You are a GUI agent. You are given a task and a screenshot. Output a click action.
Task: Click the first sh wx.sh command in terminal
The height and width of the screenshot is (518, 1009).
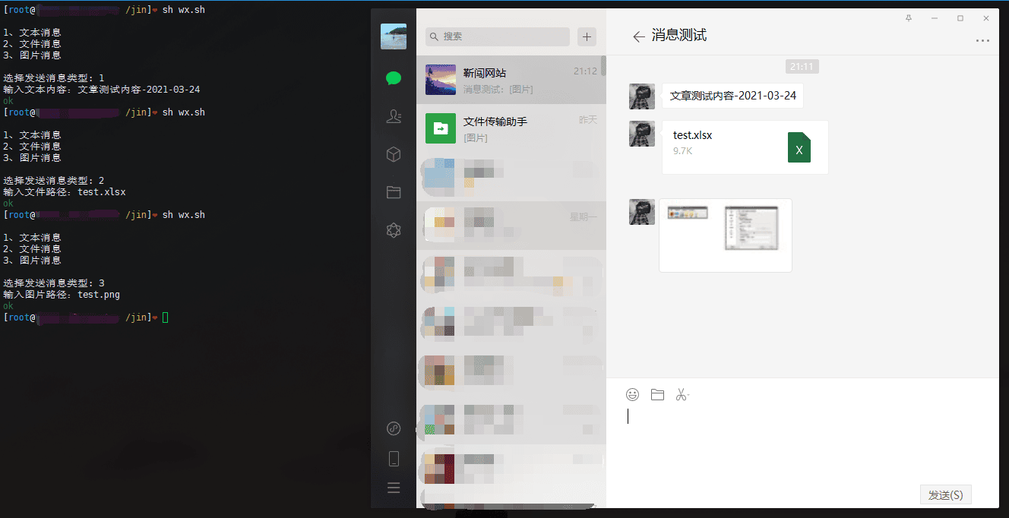click(183, 10)
